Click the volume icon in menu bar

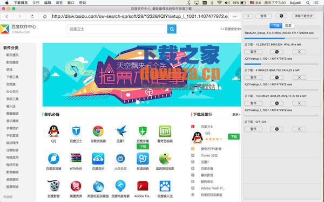point(227,3)
